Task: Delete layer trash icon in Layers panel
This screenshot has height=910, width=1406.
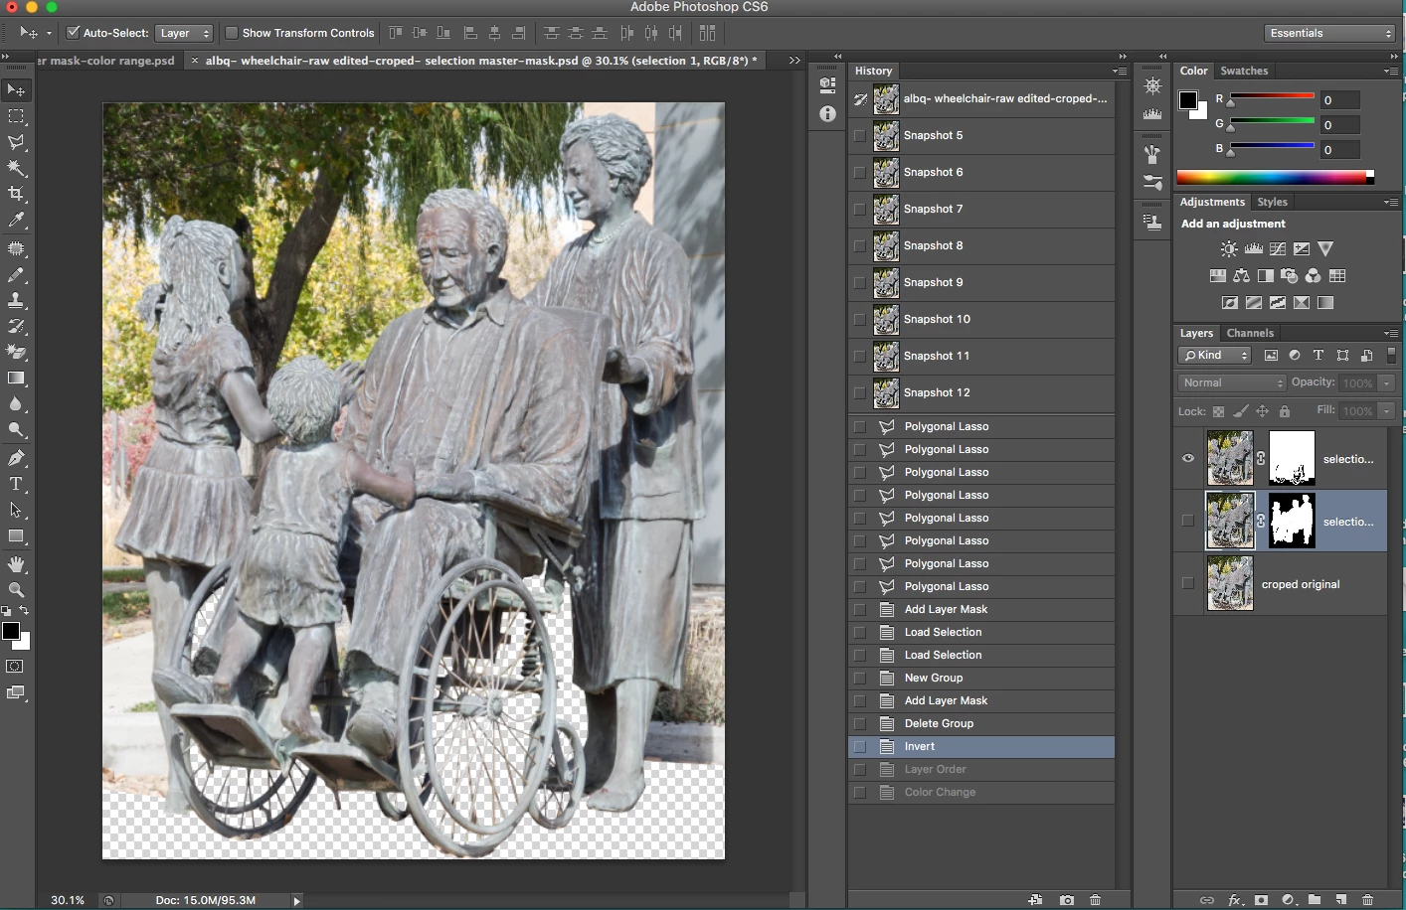Action: [x=1367, y=900]
